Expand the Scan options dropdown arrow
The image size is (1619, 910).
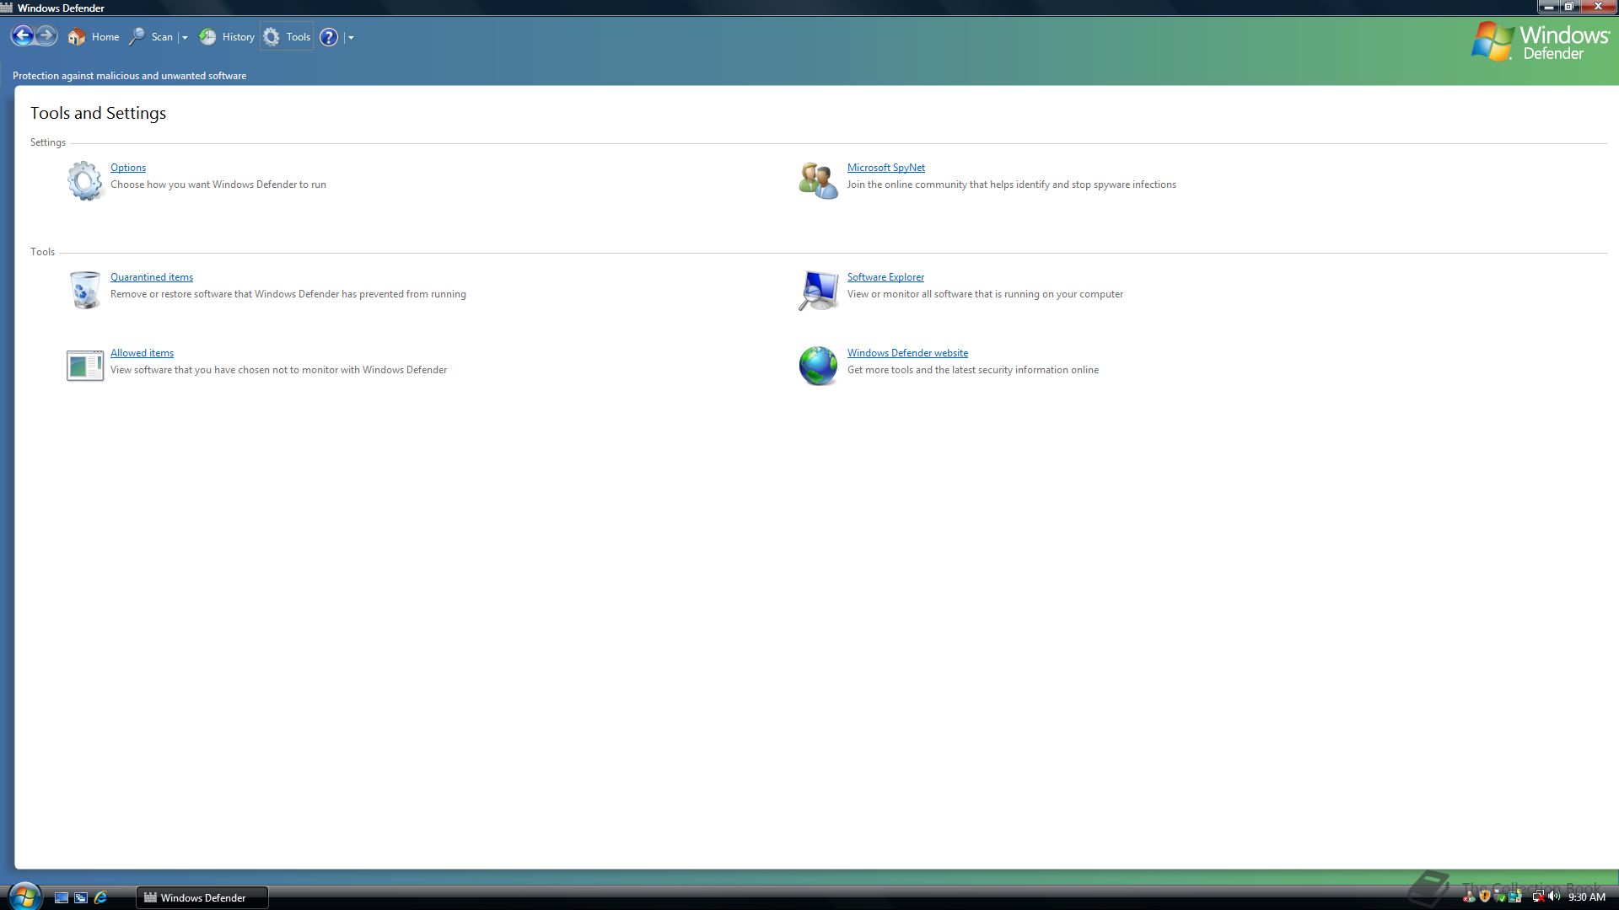tap(185, 38)
